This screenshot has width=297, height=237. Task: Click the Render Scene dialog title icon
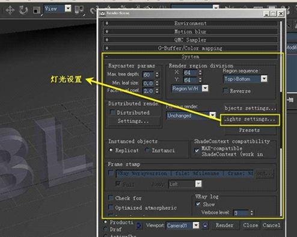102,14
